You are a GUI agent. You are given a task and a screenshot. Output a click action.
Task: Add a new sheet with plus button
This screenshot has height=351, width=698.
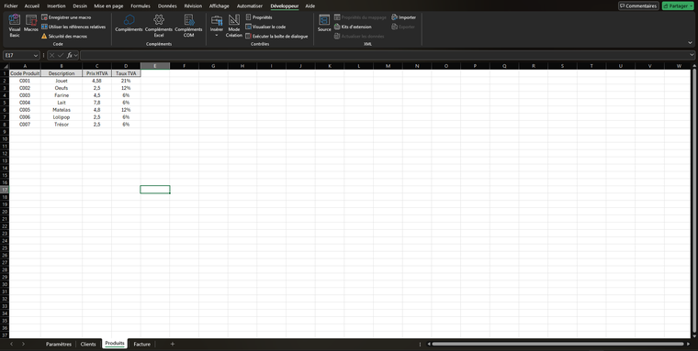pyautogui.click(x=173, y=345)
